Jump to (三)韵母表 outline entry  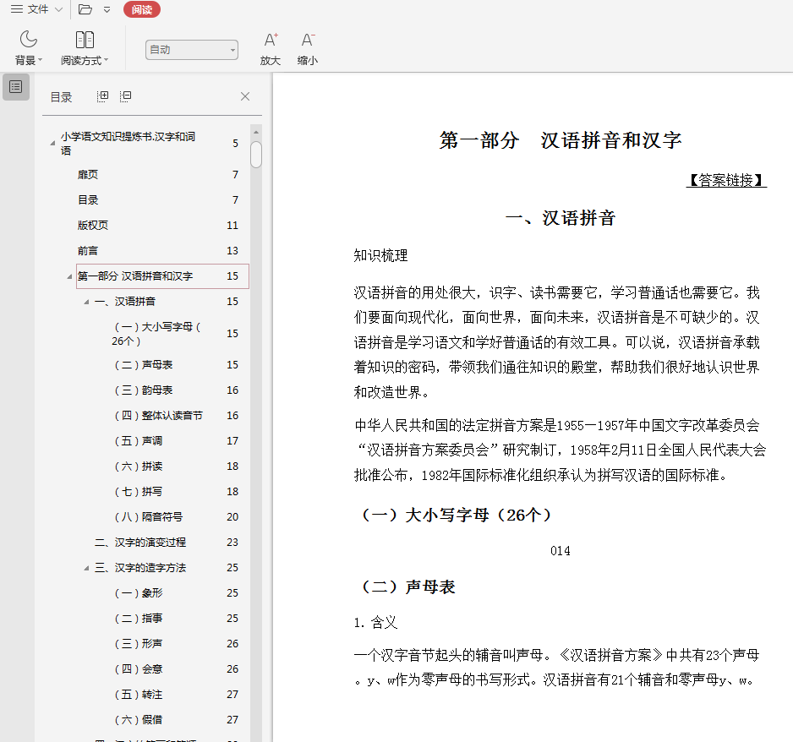144,390
